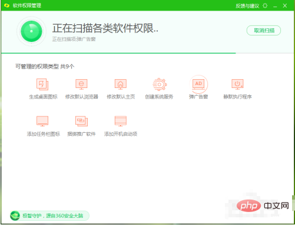Image resolution: width=295 pixels, height=225 pixels.
Task: Click the green radar scanning icon
Action: tap(31, 31)
